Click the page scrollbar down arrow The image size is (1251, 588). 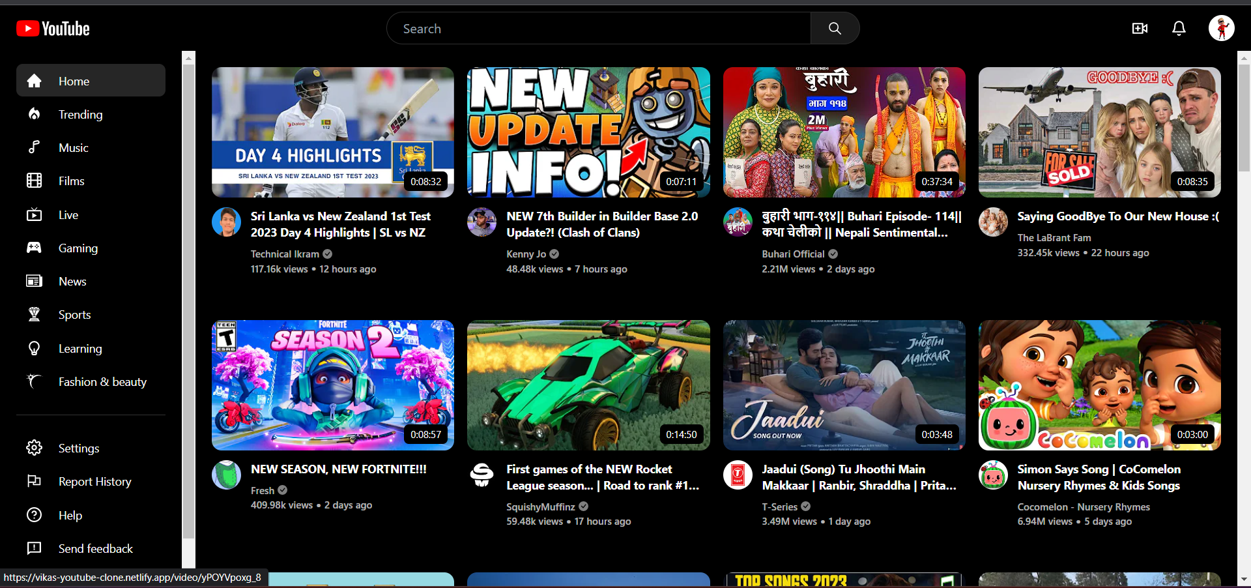[x=1244, y=579]
